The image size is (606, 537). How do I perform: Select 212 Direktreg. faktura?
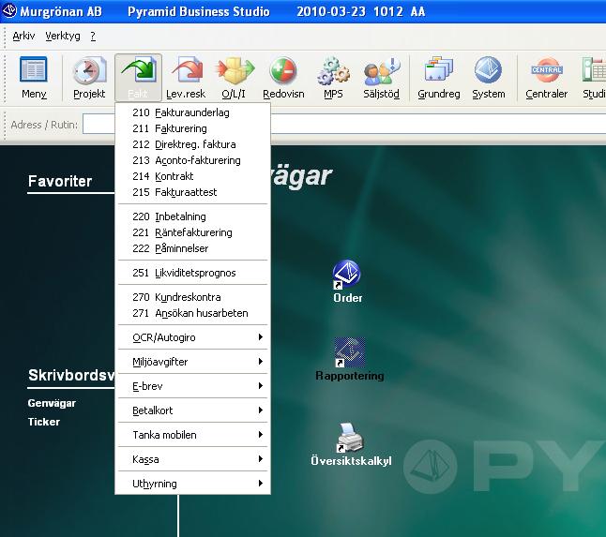(x=192, y=144)
